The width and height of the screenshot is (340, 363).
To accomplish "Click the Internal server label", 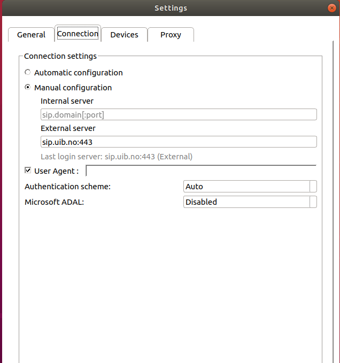I will (67, 101).
